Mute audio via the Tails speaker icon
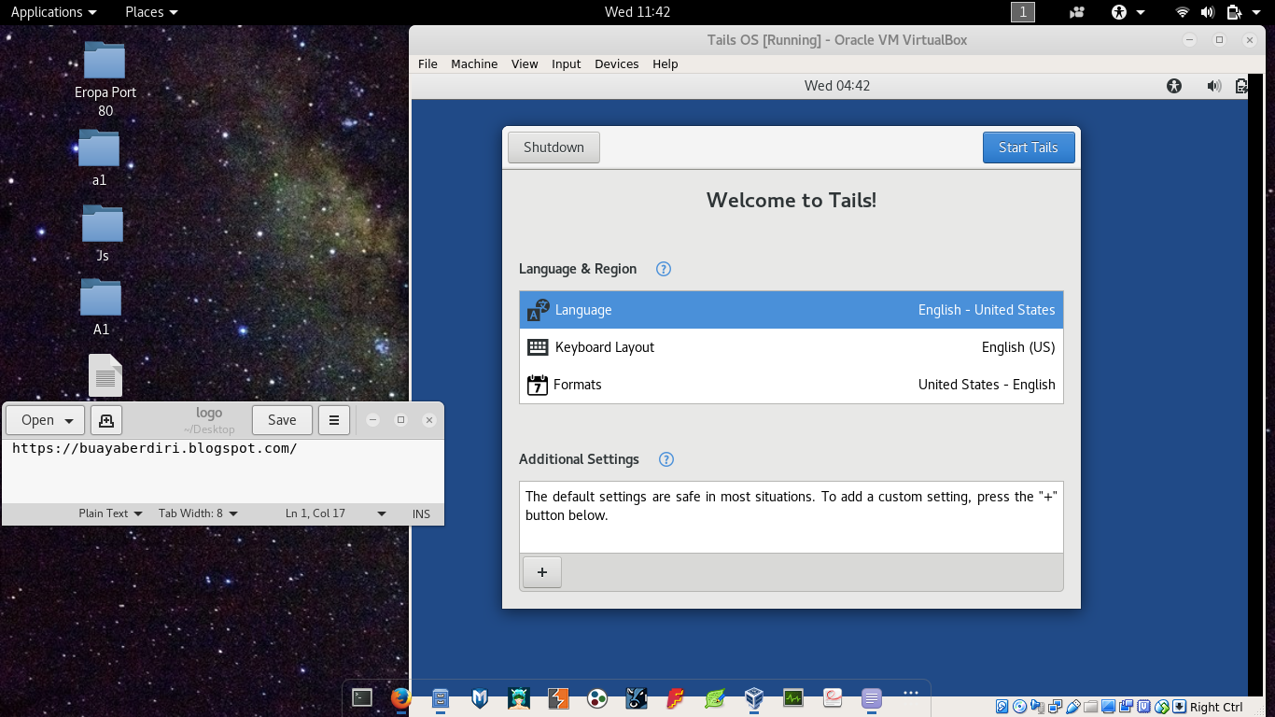The height and width of the screenshot is (717, 1275). tap(1214, 85)
